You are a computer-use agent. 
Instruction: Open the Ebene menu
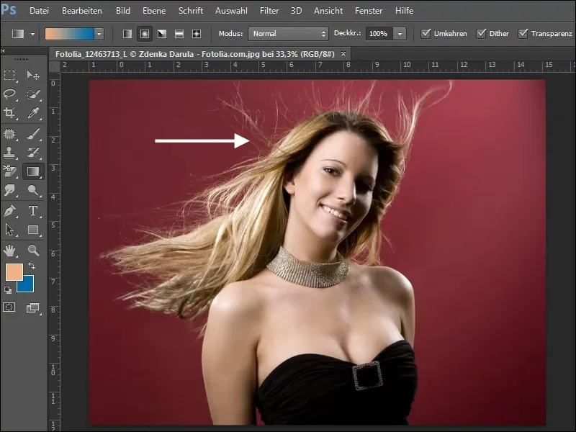tap(154, 11)
